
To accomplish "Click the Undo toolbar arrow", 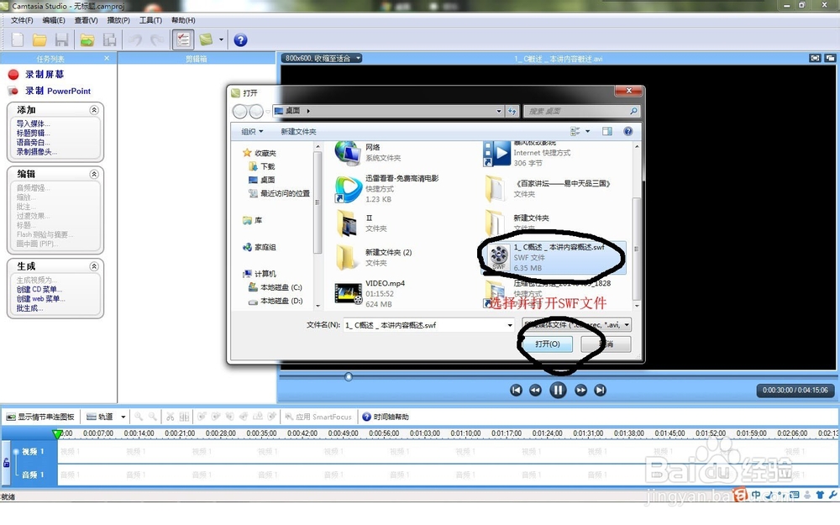I will point(135,39).
